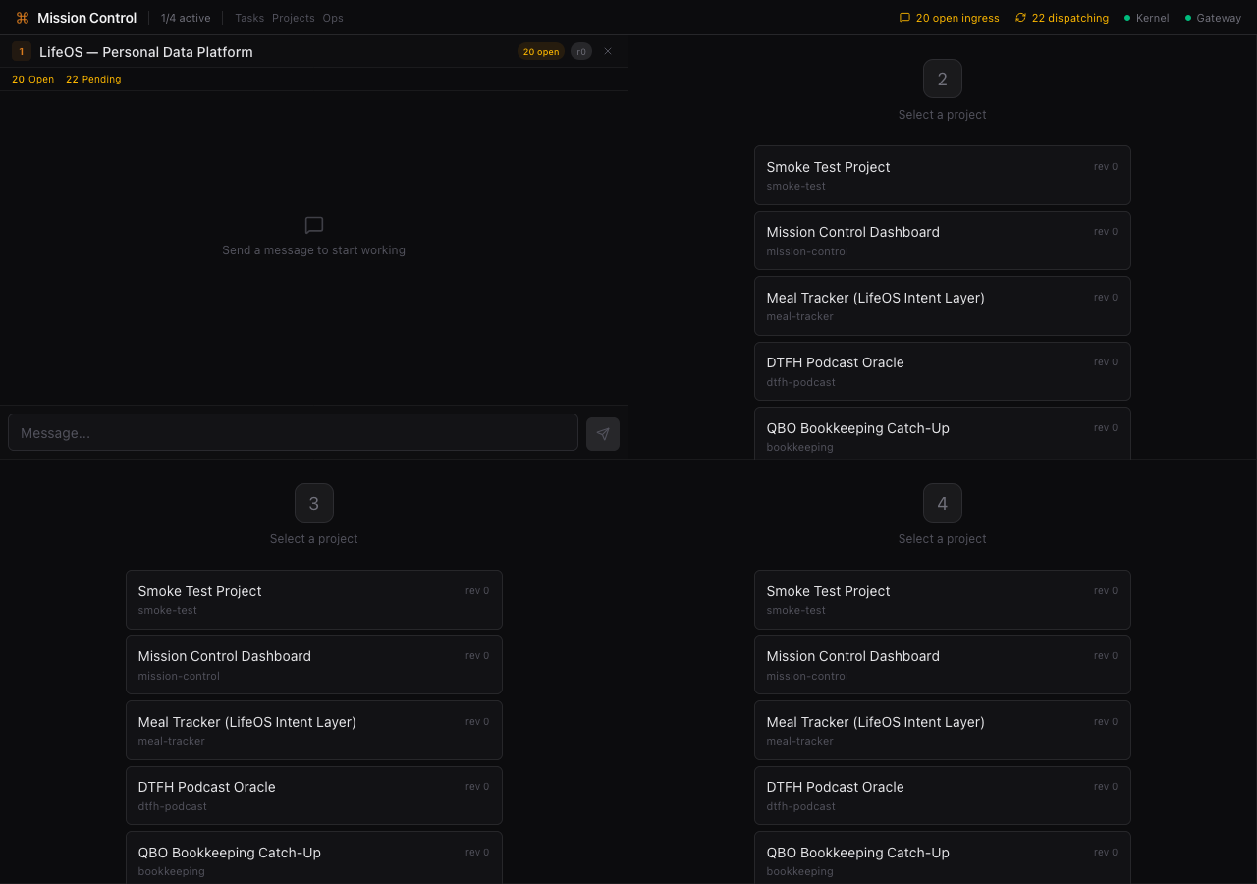Click the open ingress chat bubble icon
Image resolution: width=1257 pixels, height=884 pixels.
[904, 18]
